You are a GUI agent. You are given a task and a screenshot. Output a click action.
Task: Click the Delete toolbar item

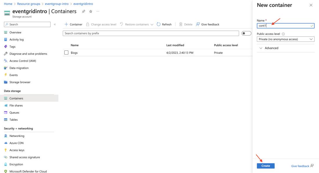186,24
